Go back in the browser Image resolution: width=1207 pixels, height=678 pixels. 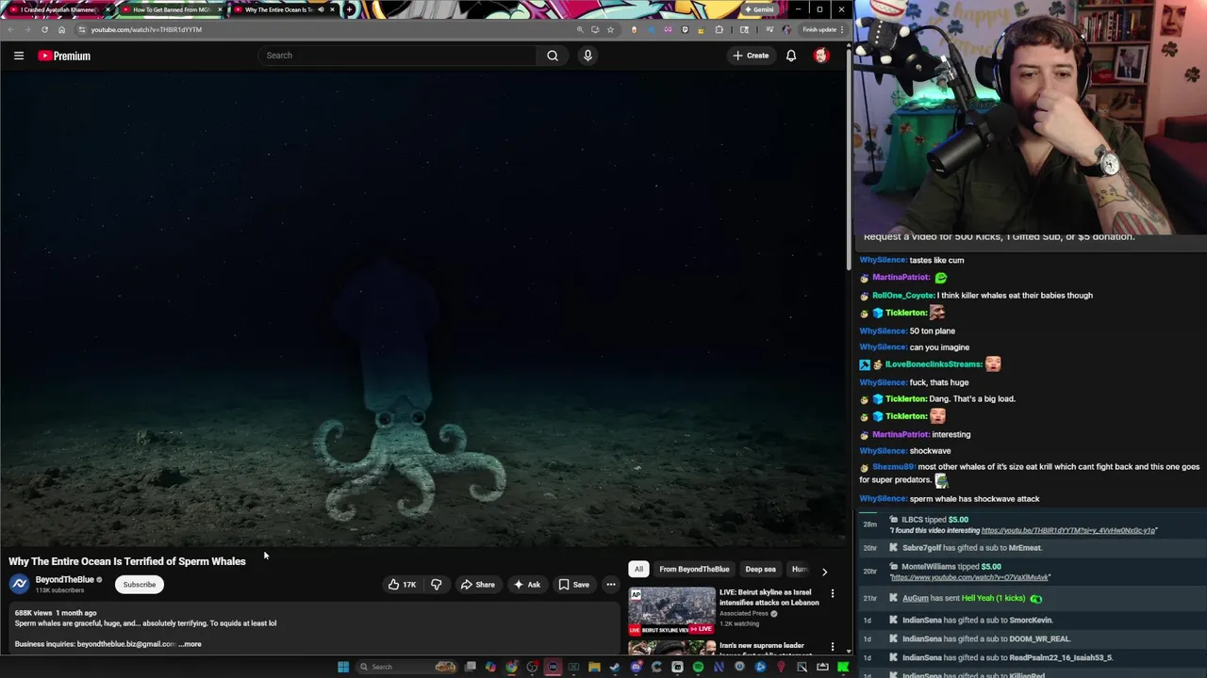tap(10, 29)
